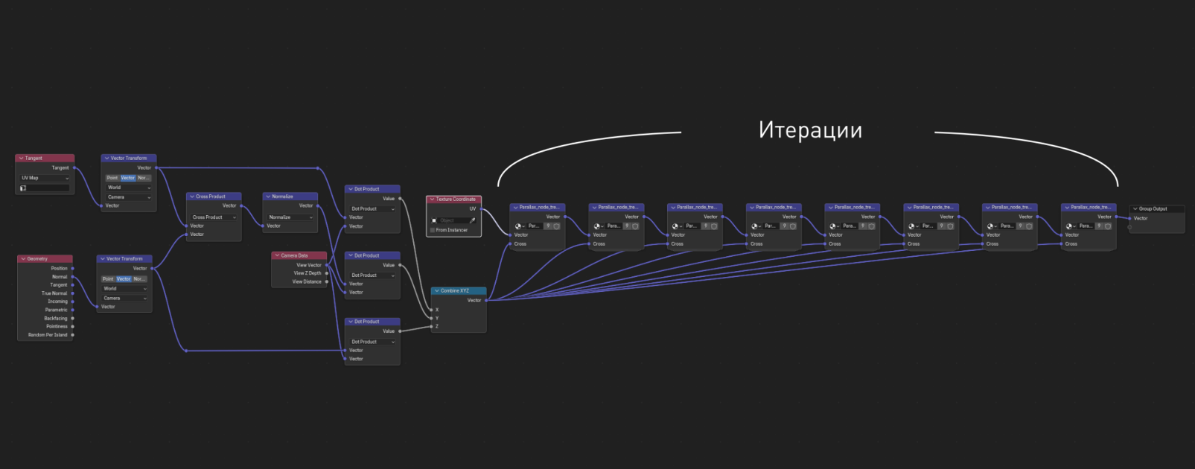Select Normal type in Geometry-fed Vector Transform
The height and width of the screenshot is (469, 1195).
click(139, 278)
